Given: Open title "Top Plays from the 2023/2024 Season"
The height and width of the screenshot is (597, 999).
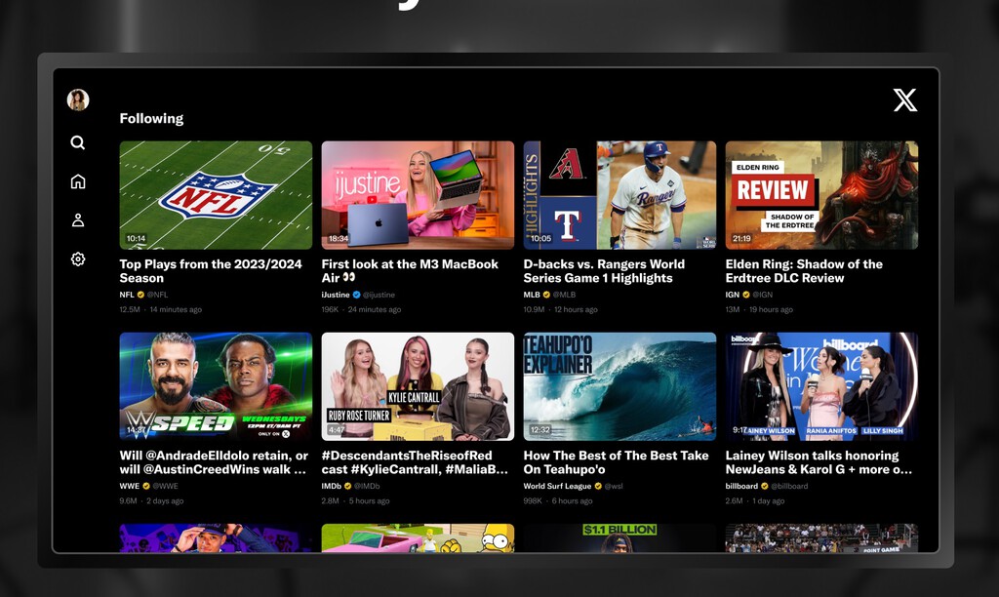Looking at the screenshot, I should coord(211,271).
